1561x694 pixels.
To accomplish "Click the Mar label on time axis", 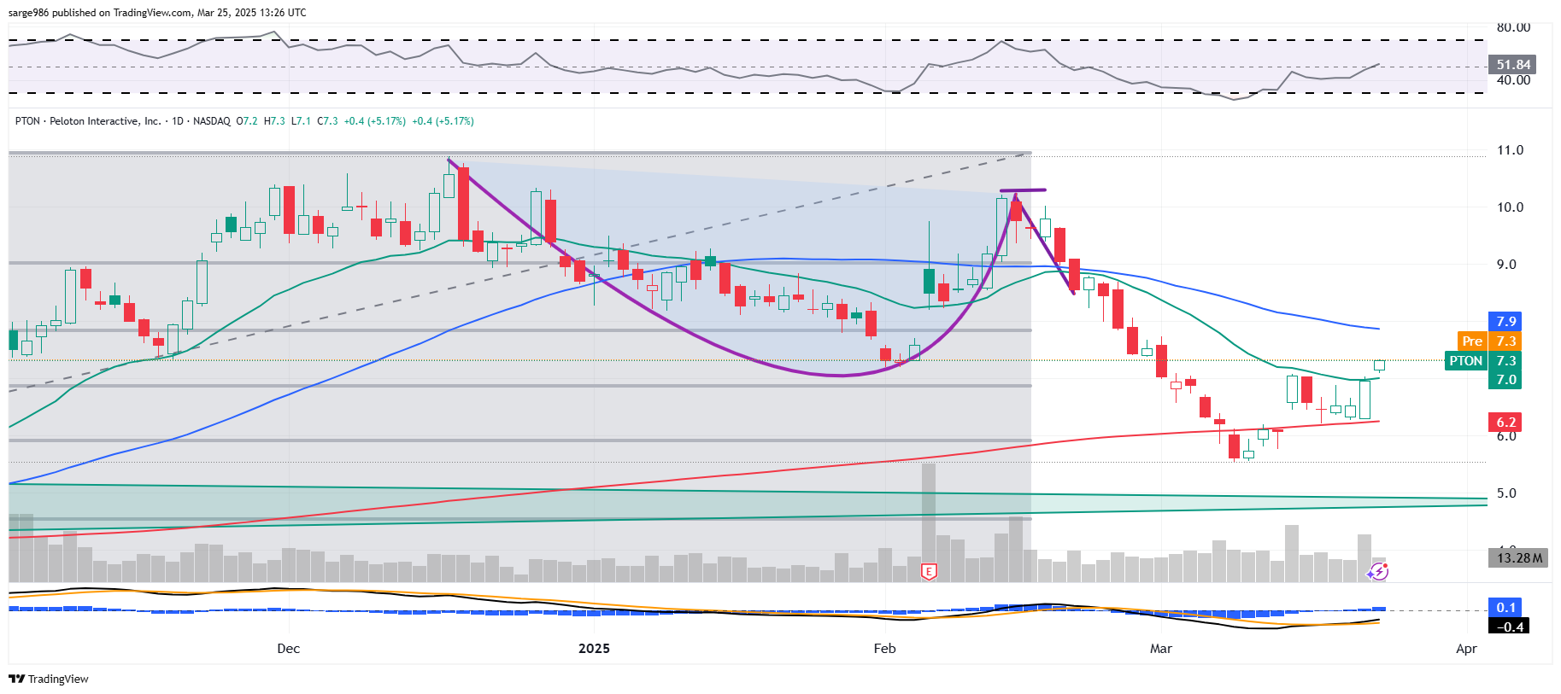I will pyautogui.click(x=1161, y=649).
